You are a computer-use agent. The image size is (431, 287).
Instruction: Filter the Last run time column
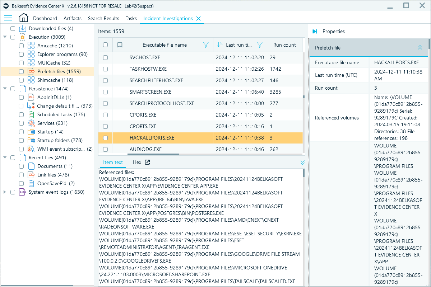click(260, 45)
